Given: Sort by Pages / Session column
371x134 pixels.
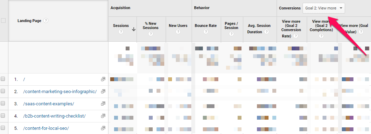Looking at the screenshot, I should (231, 26).
